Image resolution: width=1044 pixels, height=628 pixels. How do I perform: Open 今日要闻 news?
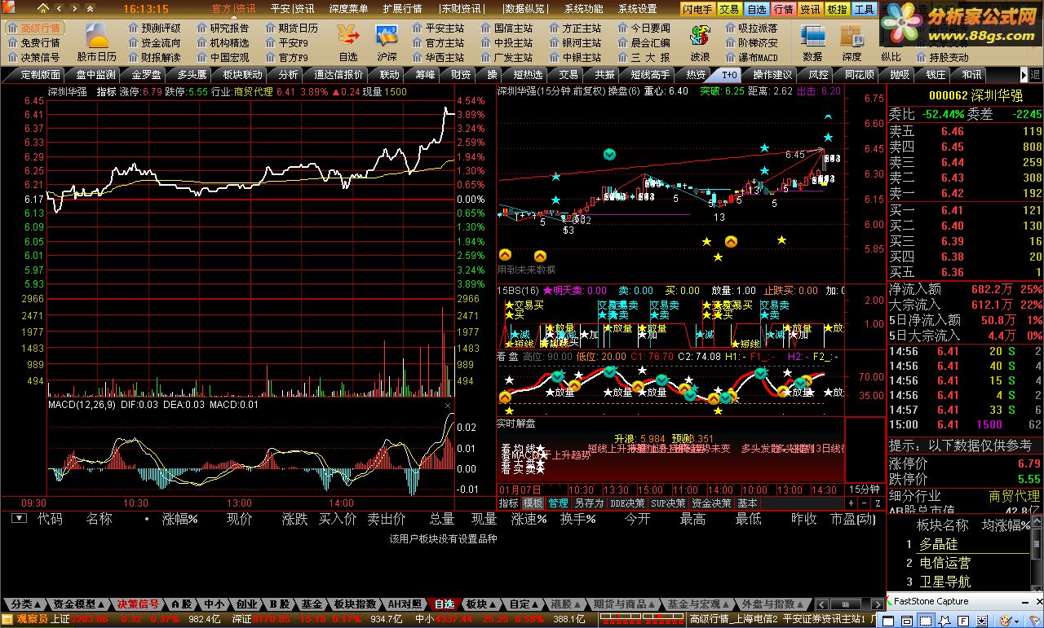coord(644,28)
